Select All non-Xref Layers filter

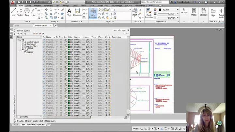32,42
